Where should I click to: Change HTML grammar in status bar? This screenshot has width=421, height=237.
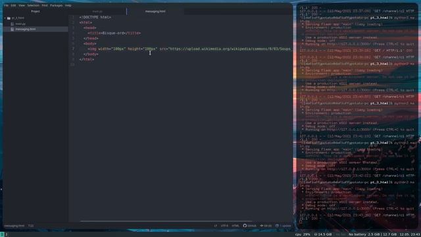pyautogui.click(x=235, y=226)
